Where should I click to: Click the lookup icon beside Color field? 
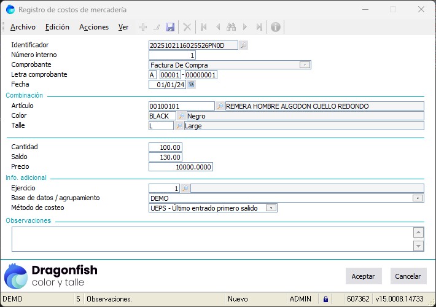181,116
